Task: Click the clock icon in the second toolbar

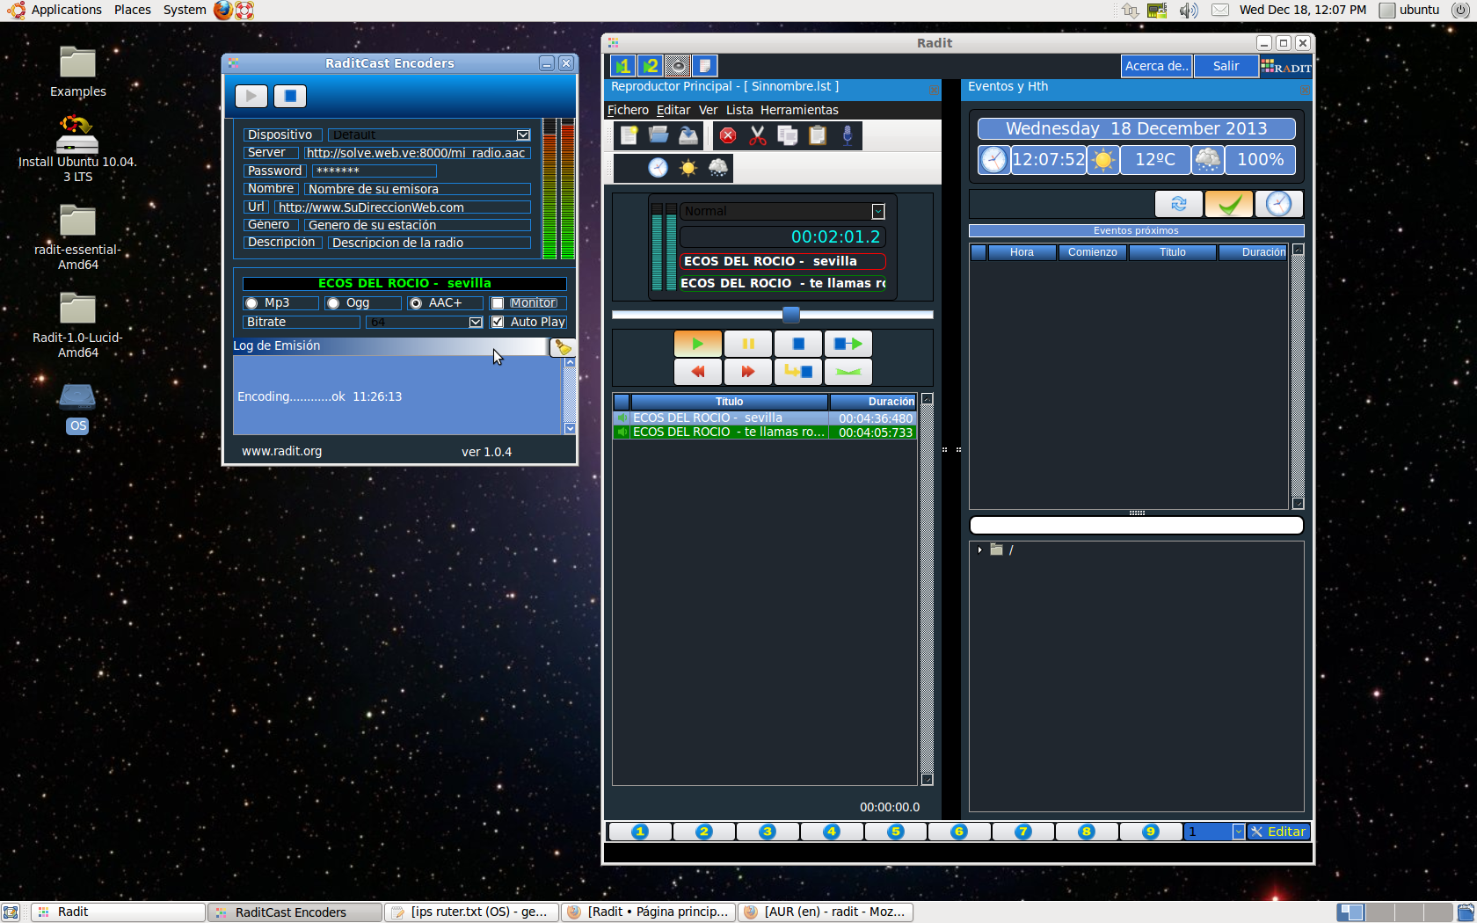Action: (x=658, y=168)
